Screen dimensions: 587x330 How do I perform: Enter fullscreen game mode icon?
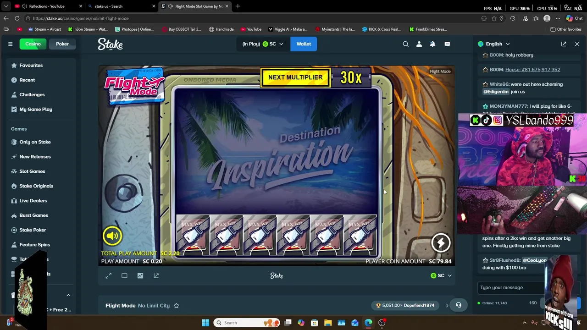coord(109,275)
